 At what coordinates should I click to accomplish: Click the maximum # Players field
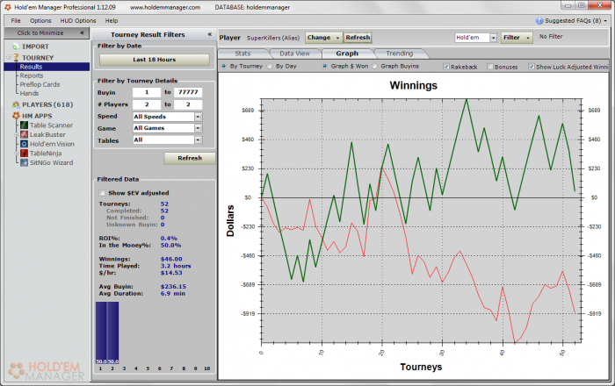coord(188,104)
